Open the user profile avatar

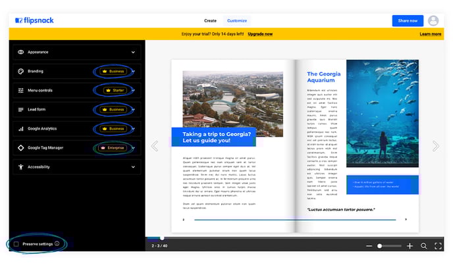click(x=433, y=21)
